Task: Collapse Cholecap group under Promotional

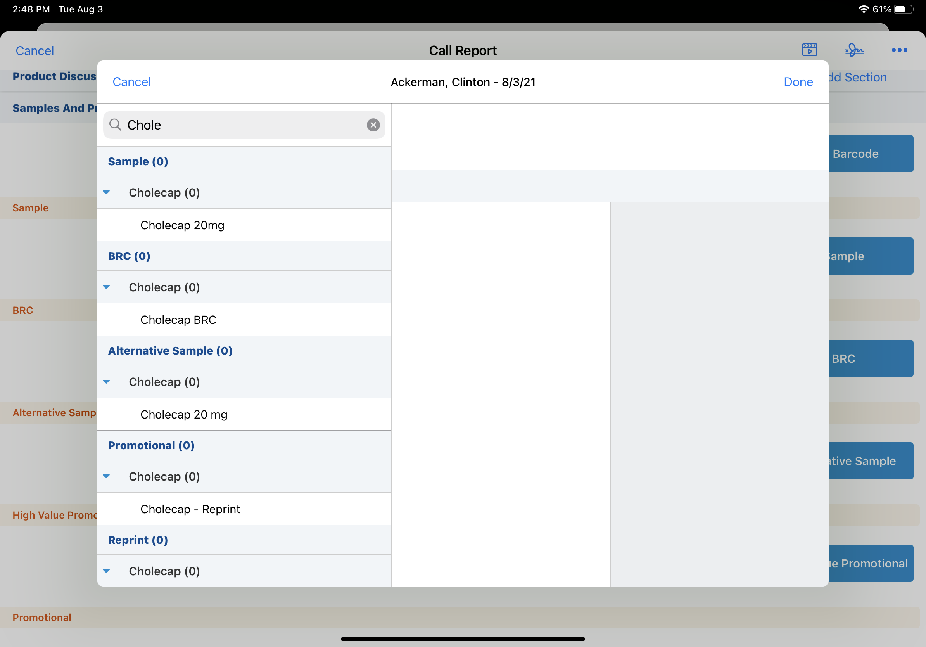Action: point(107,476)
